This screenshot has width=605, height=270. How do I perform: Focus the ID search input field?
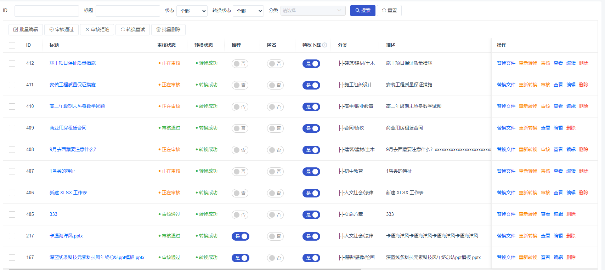47,11
